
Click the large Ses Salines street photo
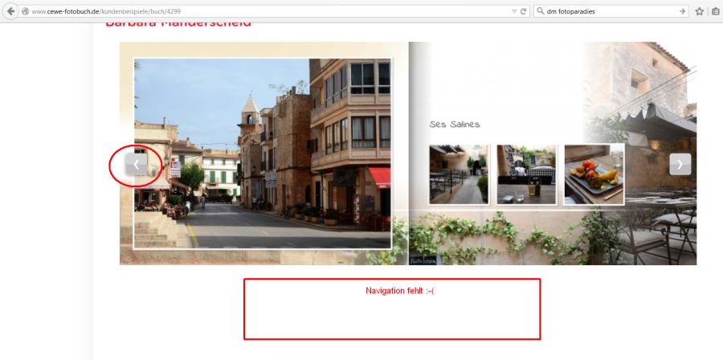(263, 153)
